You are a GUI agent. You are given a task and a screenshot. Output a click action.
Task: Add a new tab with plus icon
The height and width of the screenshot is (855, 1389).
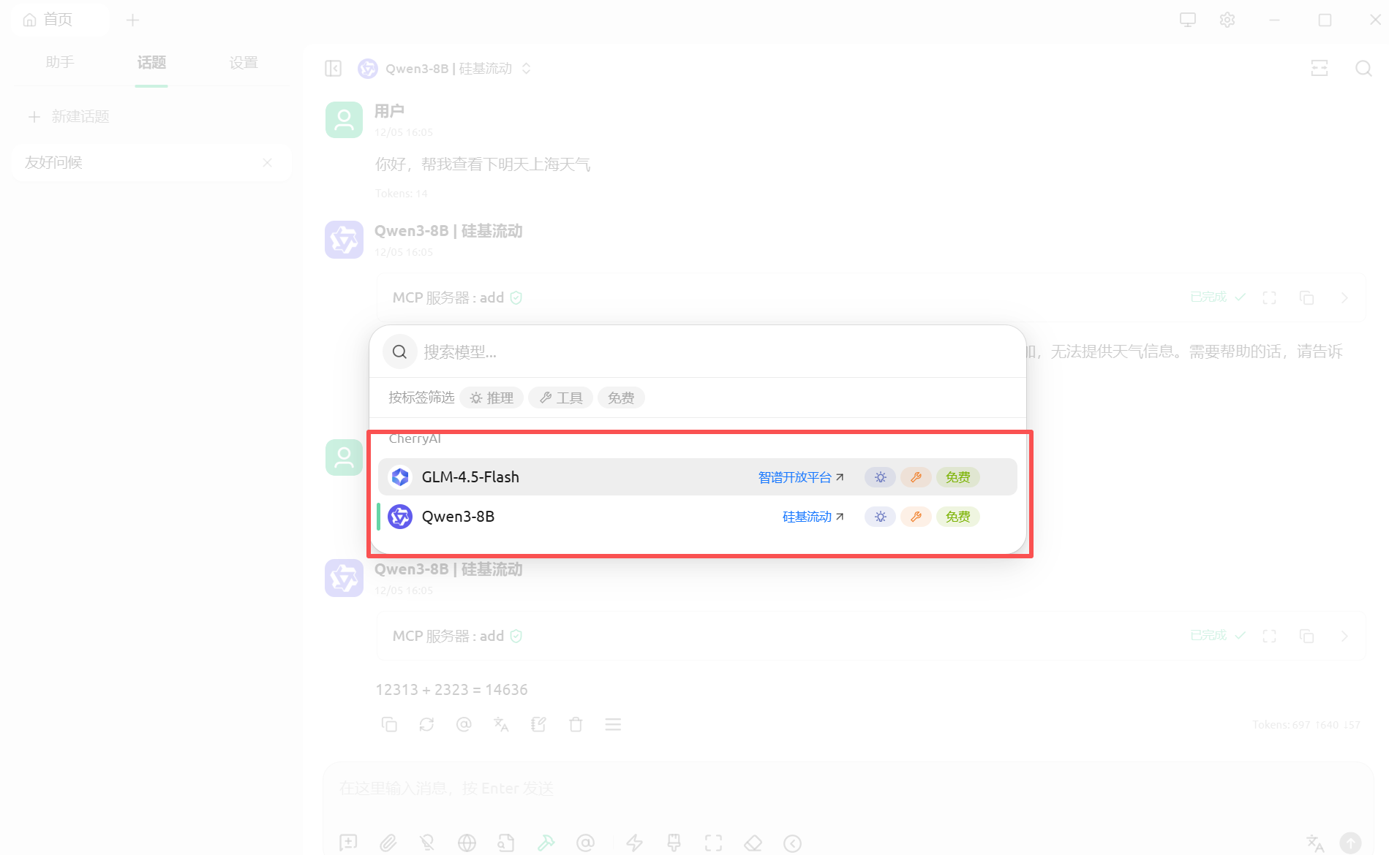(x=132, y=20)
